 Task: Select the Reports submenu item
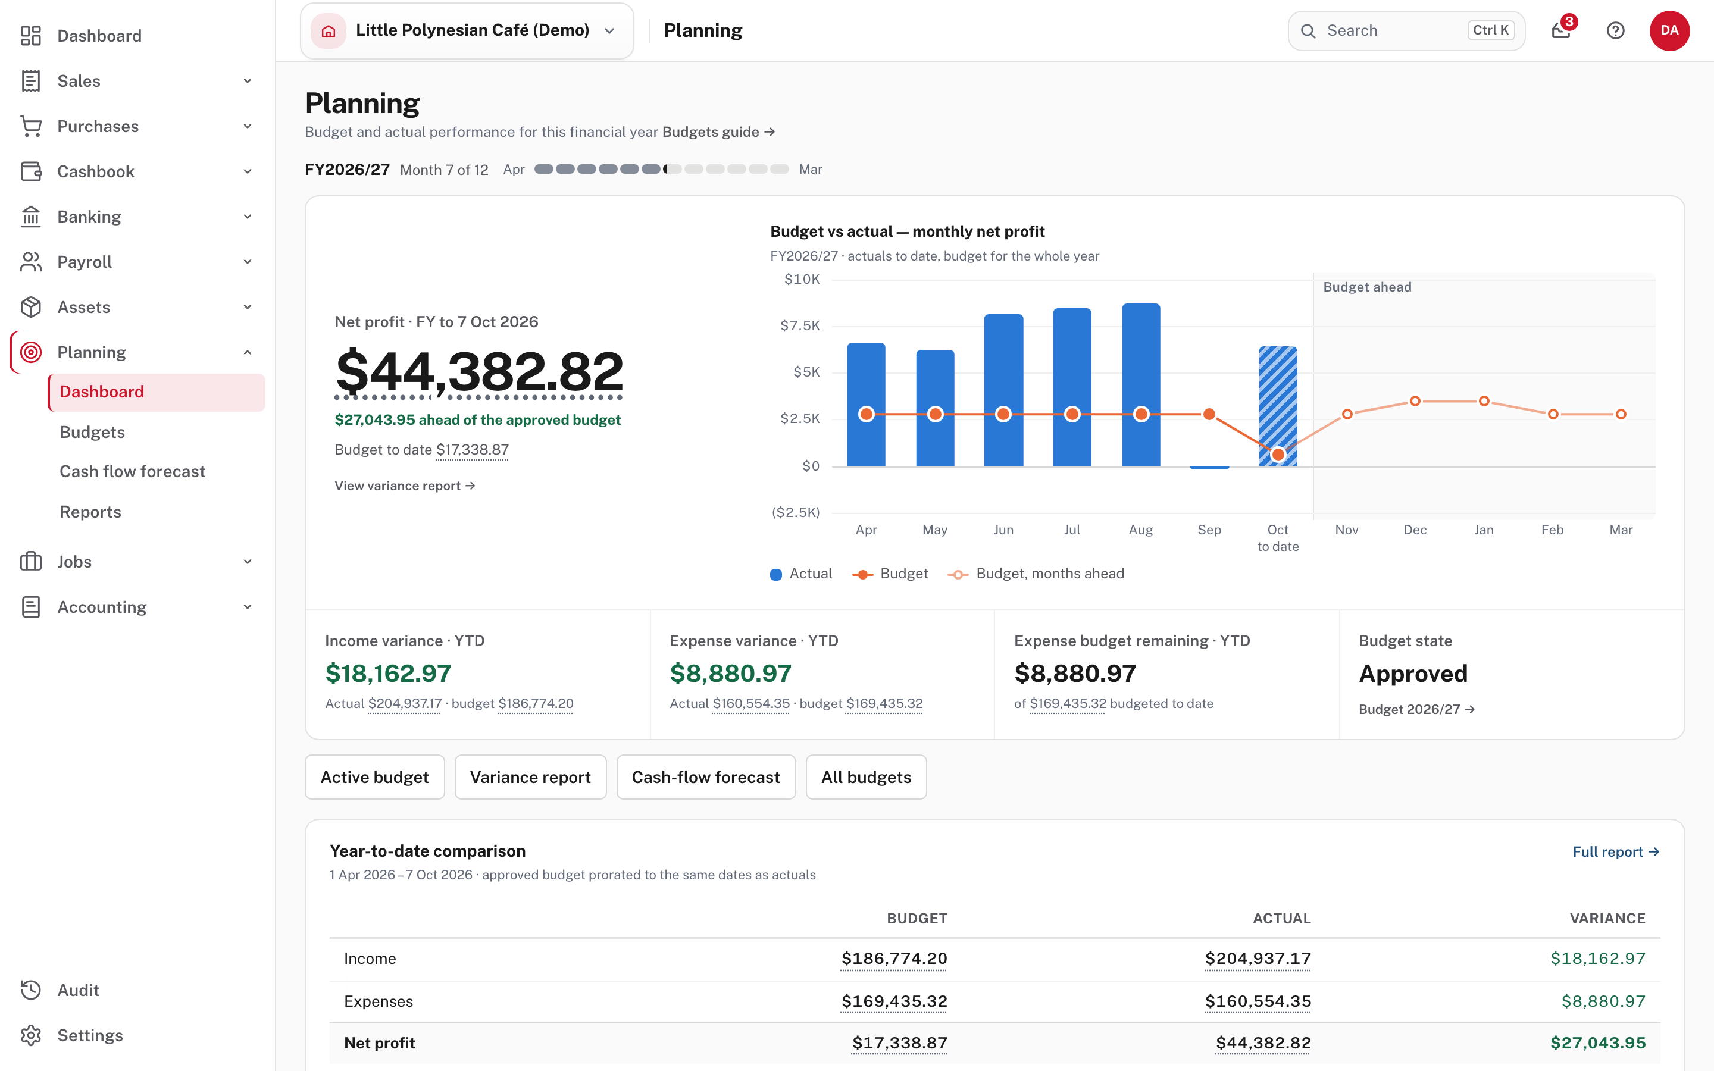click(x=157, y=512)
